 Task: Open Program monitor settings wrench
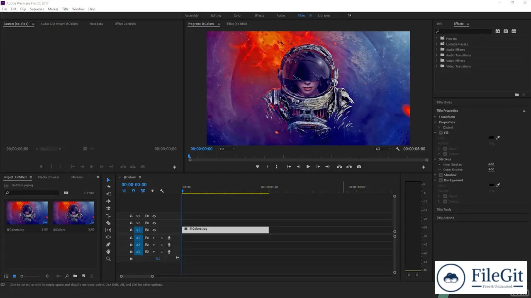(397, 149)
